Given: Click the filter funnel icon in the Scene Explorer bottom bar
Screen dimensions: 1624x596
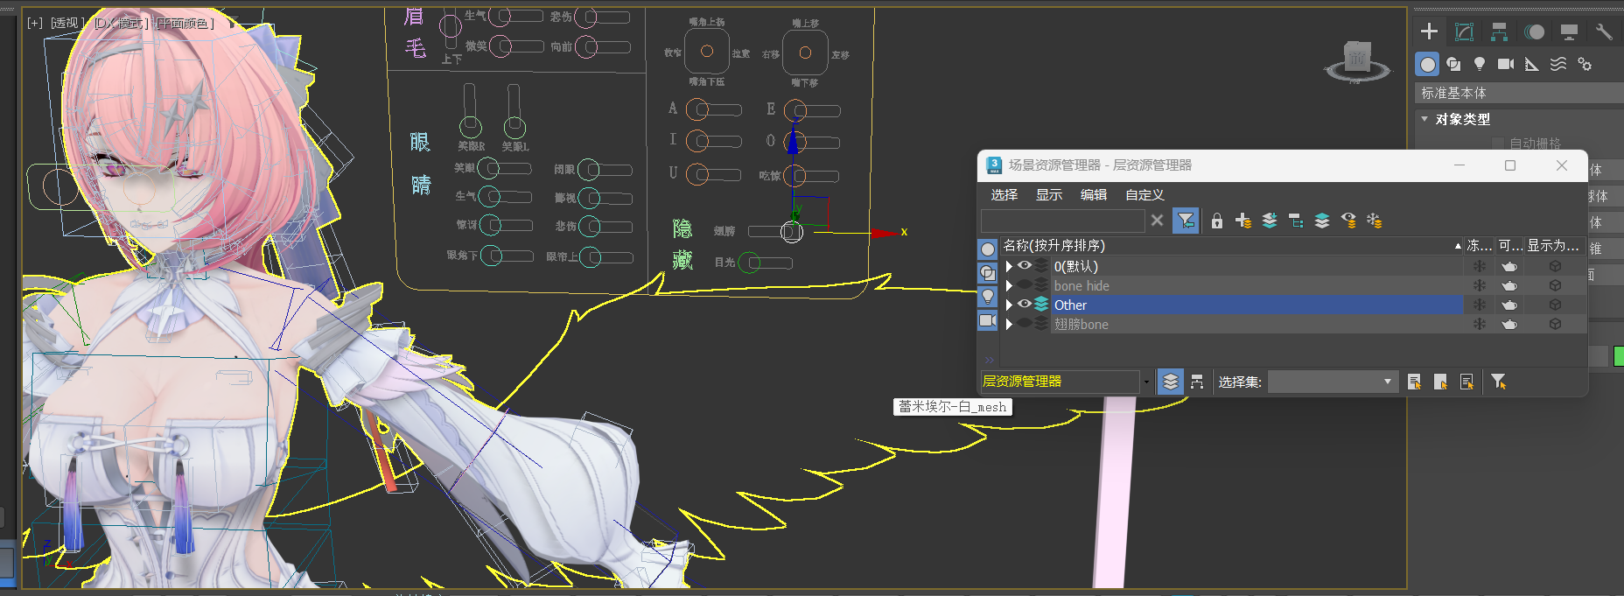Looking at the screenshot, I should [x=1499, y=382].
